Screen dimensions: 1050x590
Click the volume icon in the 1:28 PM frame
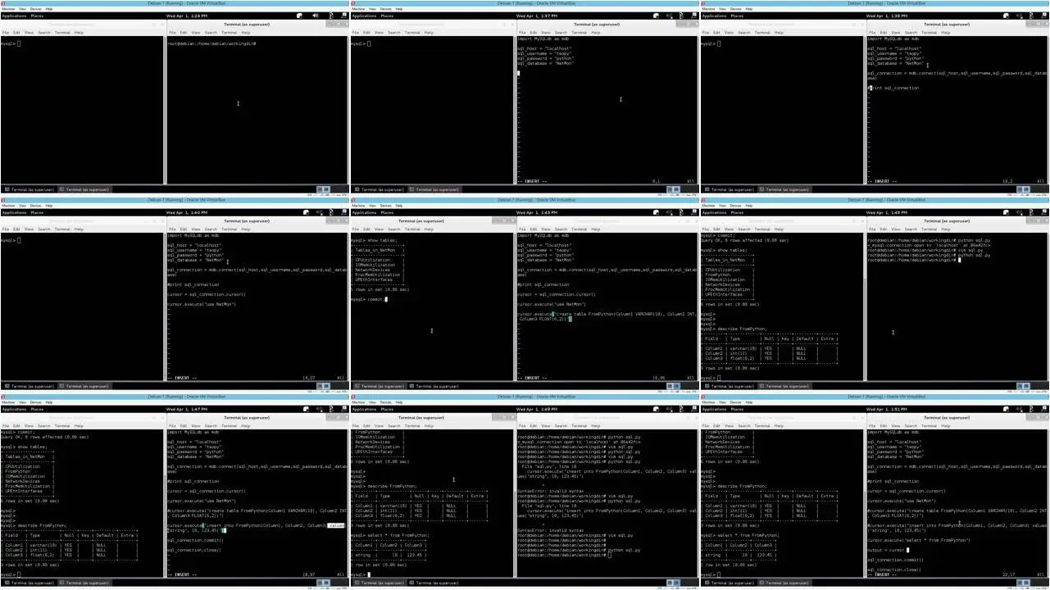[316, 16]
